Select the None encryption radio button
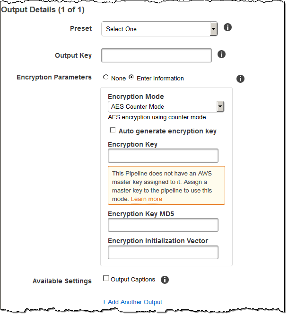288x315 pixels. coord(106,78)
